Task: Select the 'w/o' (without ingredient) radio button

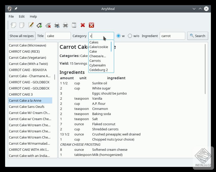Action: pyautogui.click(x=130, y=36)
